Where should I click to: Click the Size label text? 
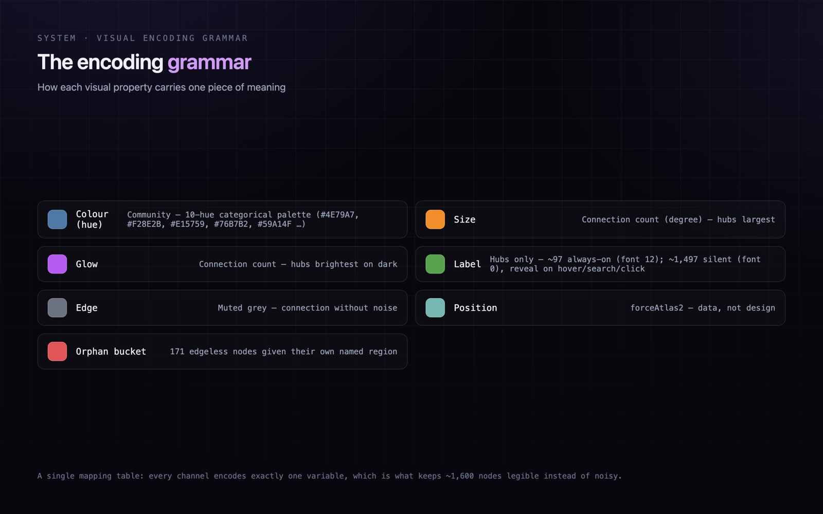(x=464, y=219)
